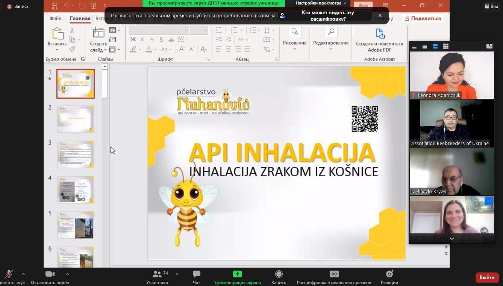This screenshot has width=503, height=286.
Task: Click the Decrease font size icon
Action: tap(191, 49)
